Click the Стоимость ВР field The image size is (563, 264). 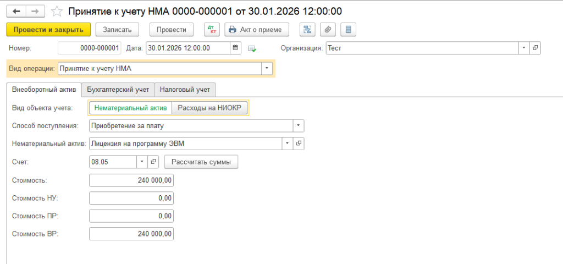(131, 234)
